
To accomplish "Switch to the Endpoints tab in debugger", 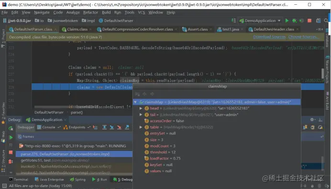I will point(77,127).
